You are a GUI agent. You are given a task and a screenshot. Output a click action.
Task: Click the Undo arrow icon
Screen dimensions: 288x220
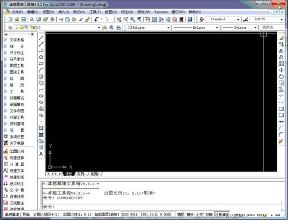click(x=97, y=19)
